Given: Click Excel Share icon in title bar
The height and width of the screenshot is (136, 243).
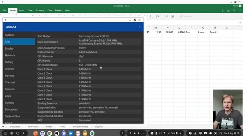Looking at the screenshot, I should point(229,11).
